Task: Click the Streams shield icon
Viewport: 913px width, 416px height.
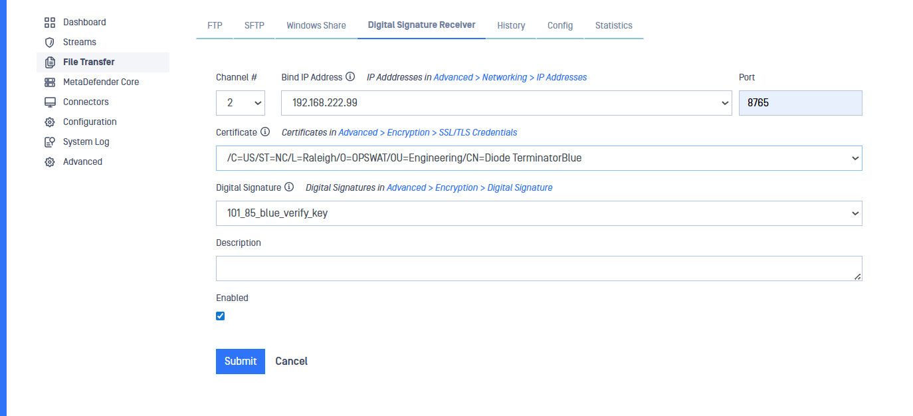Action: 50,43
